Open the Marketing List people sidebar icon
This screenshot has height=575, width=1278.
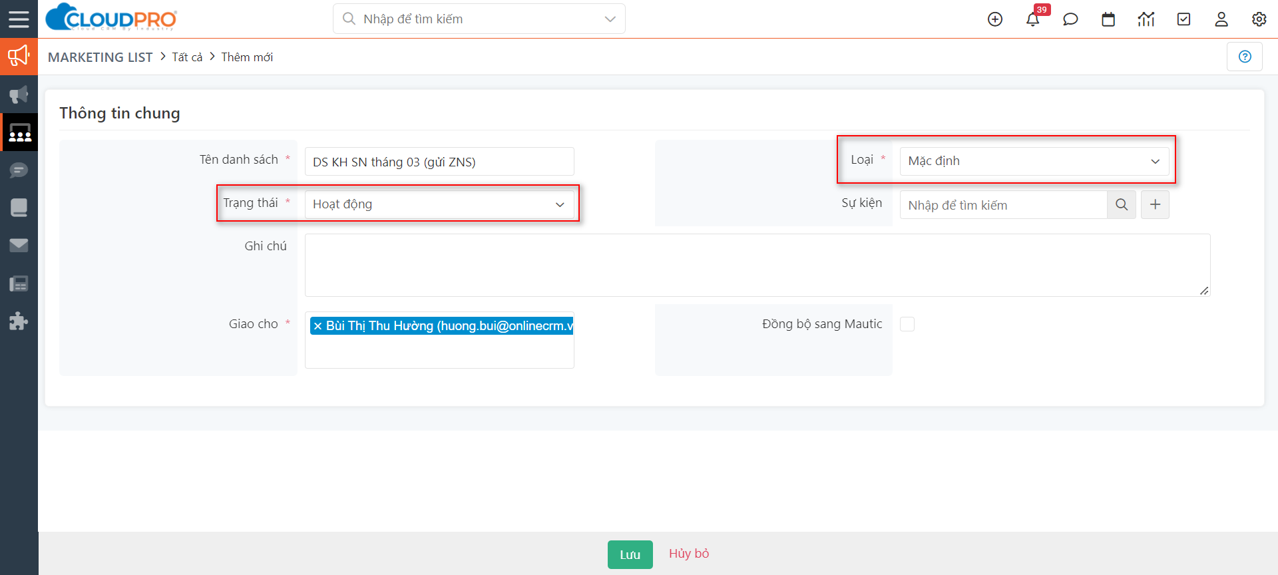19,132
